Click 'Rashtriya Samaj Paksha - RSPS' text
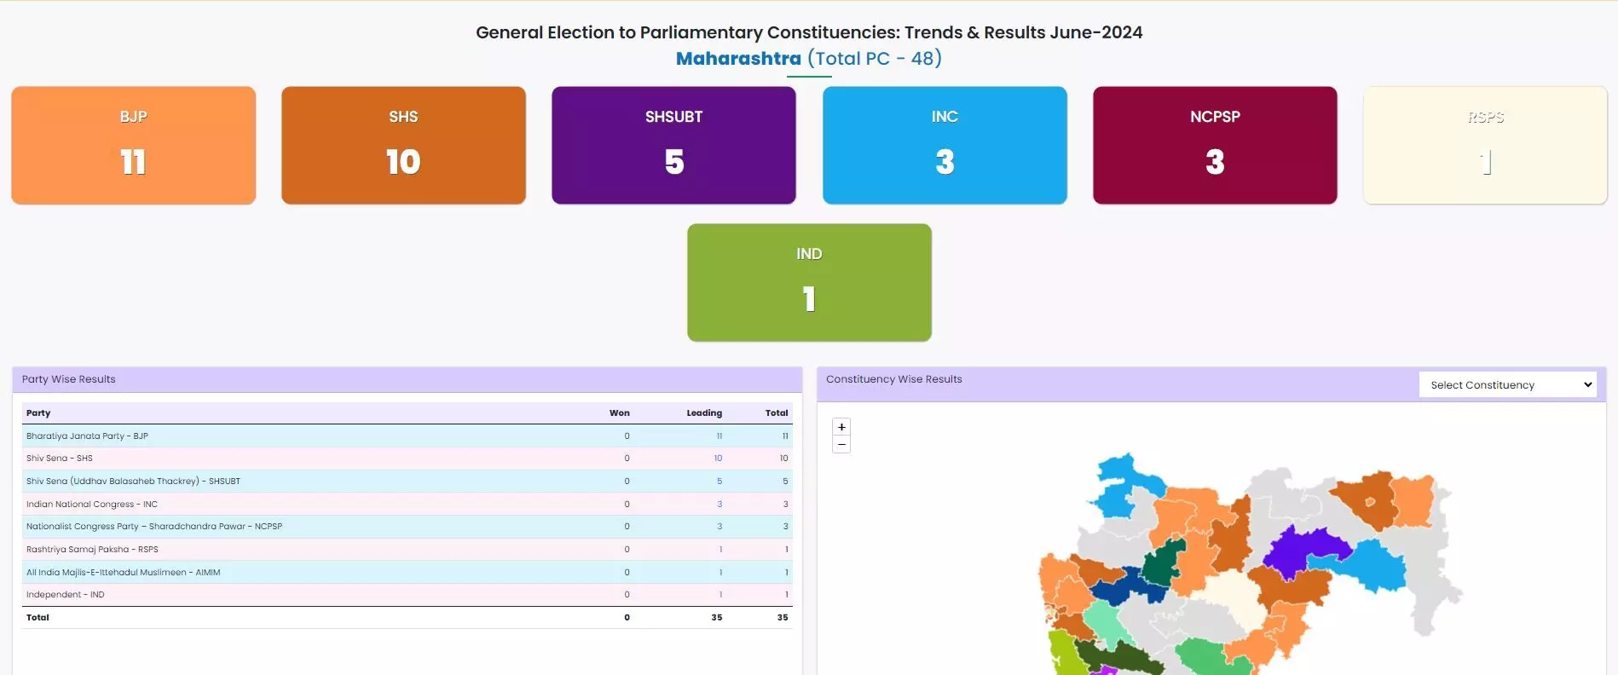Image resolution: width=1618 pixels, height=675 pixels. (x=92, y=550)
